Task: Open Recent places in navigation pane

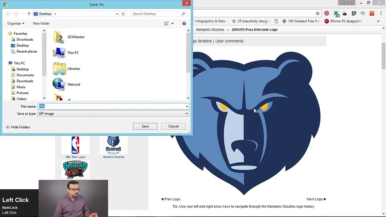Action: 27,52
